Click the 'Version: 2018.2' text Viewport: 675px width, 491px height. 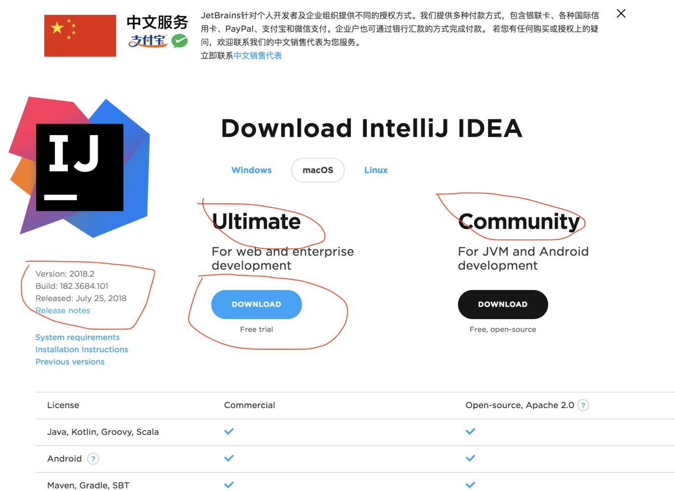pyautogui.click(x=65, y=274)
